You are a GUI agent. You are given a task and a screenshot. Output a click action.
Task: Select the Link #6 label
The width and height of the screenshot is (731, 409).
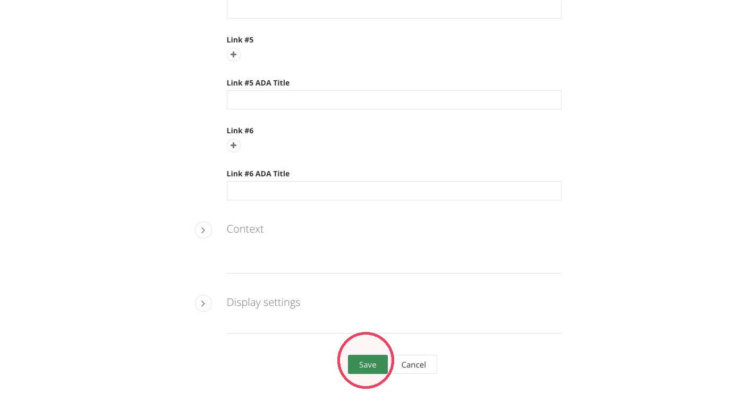click(x=240, y=131)
